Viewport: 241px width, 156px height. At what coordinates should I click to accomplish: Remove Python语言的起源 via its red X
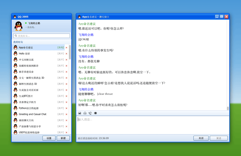click(x=67, y=108)
